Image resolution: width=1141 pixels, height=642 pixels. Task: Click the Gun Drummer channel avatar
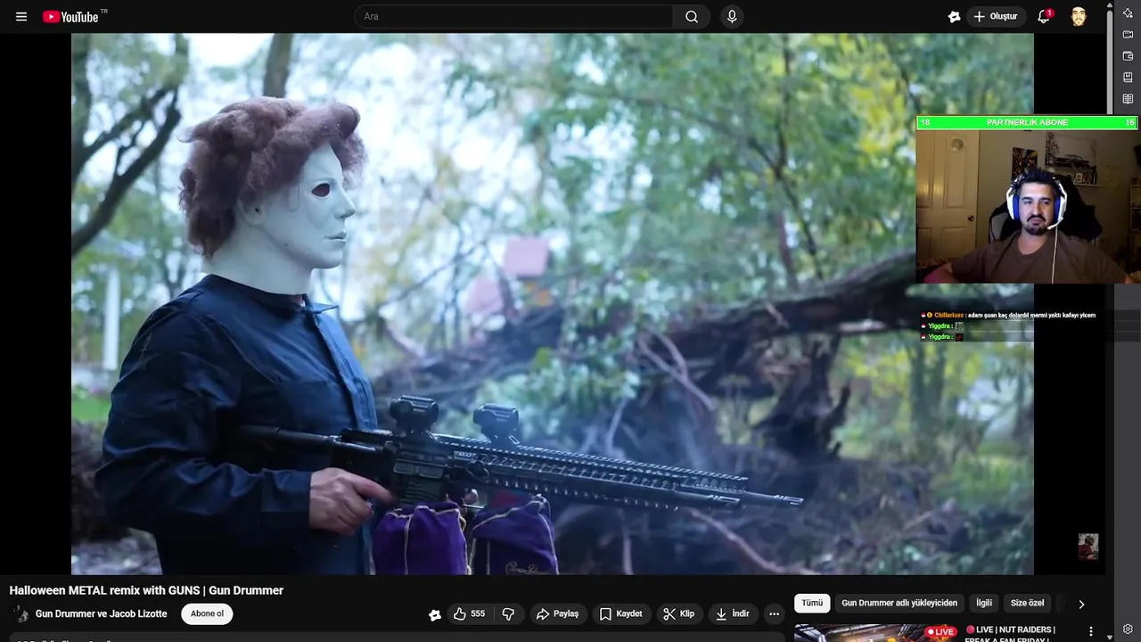19,613
